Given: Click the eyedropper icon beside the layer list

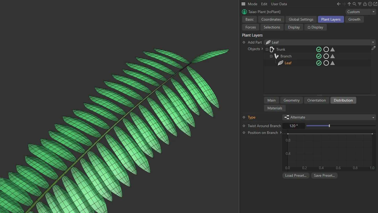Looking at the screenshot, I should [x=374, y=48].
